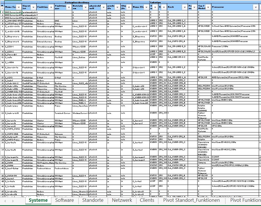
Task: Open the R column filter dropdown
Action: [164, 7]
